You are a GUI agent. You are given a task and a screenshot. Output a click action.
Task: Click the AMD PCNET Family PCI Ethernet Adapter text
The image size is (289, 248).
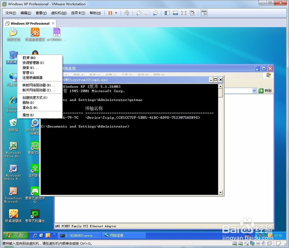(x=86, y=226)
